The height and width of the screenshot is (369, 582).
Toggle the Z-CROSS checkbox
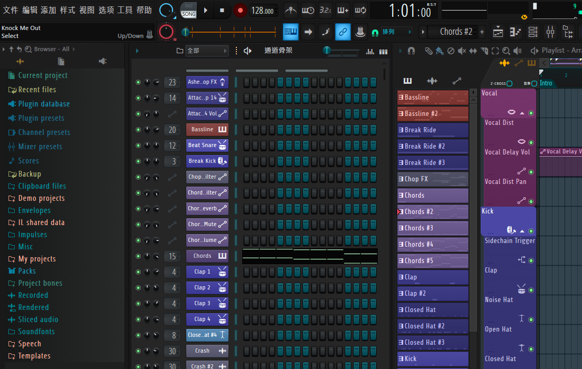pyautogui.click(x=510, y=83)
